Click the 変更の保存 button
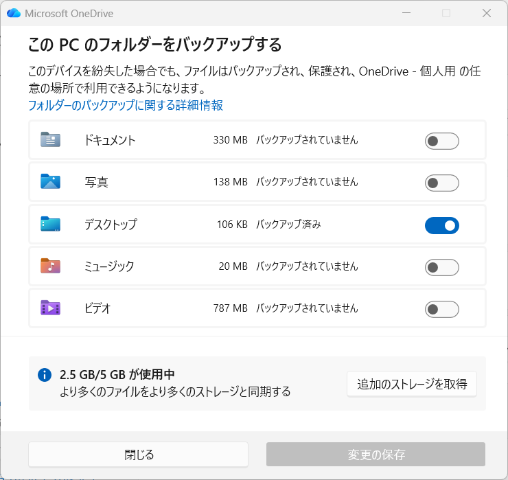 [x=376, y=455]
